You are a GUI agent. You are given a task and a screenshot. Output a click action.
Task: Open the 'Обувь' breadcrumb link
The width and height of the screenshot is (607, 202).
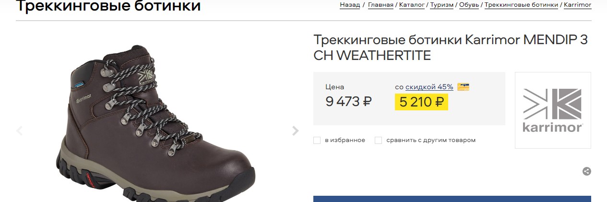click(x=469, y=5)
